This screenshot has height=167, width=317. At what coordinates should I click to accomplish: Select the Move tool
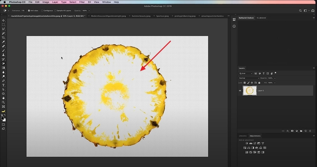(3, 20)
